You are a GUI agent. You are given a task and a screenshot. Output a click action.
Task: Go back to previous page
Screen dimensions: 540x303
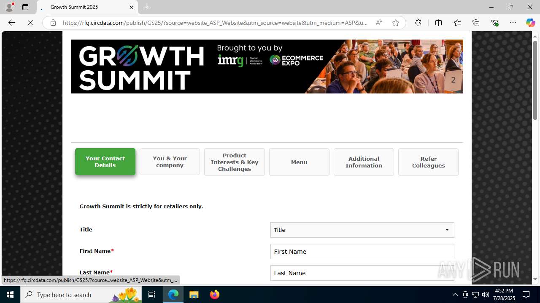point(12,23)
